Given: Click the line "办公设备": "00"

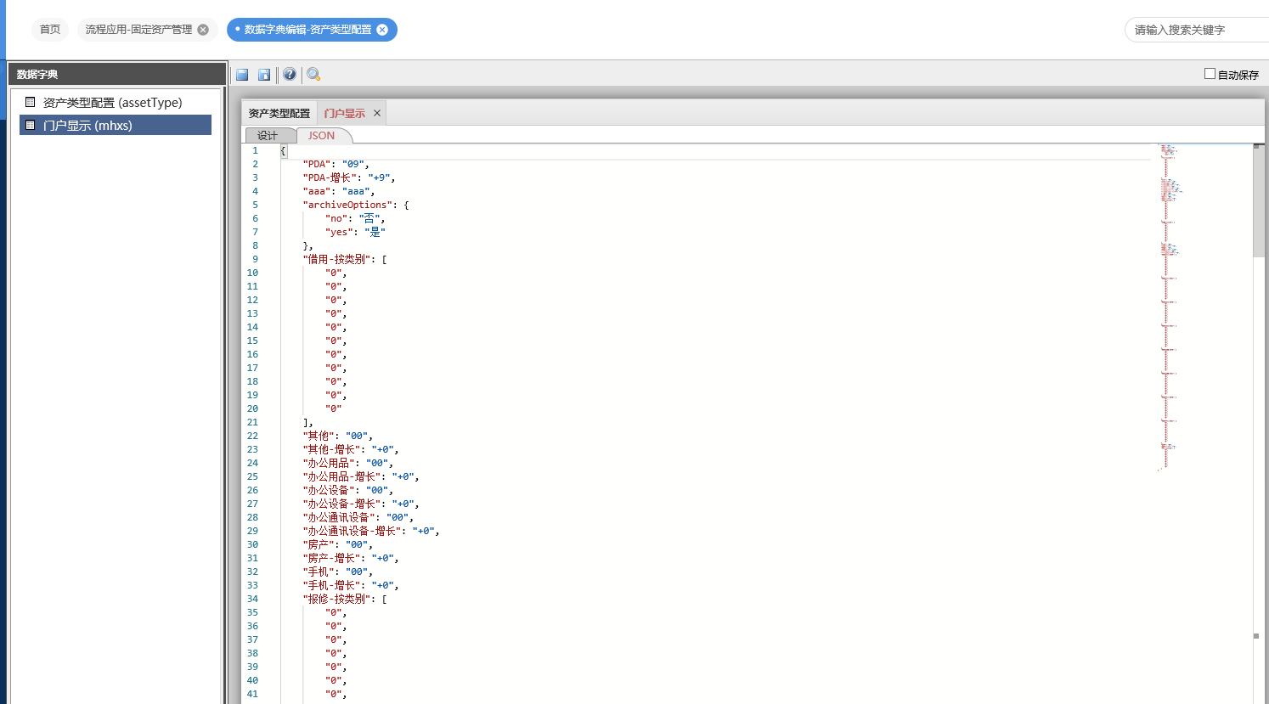Looking at the screenshot, I should point(348,490).
